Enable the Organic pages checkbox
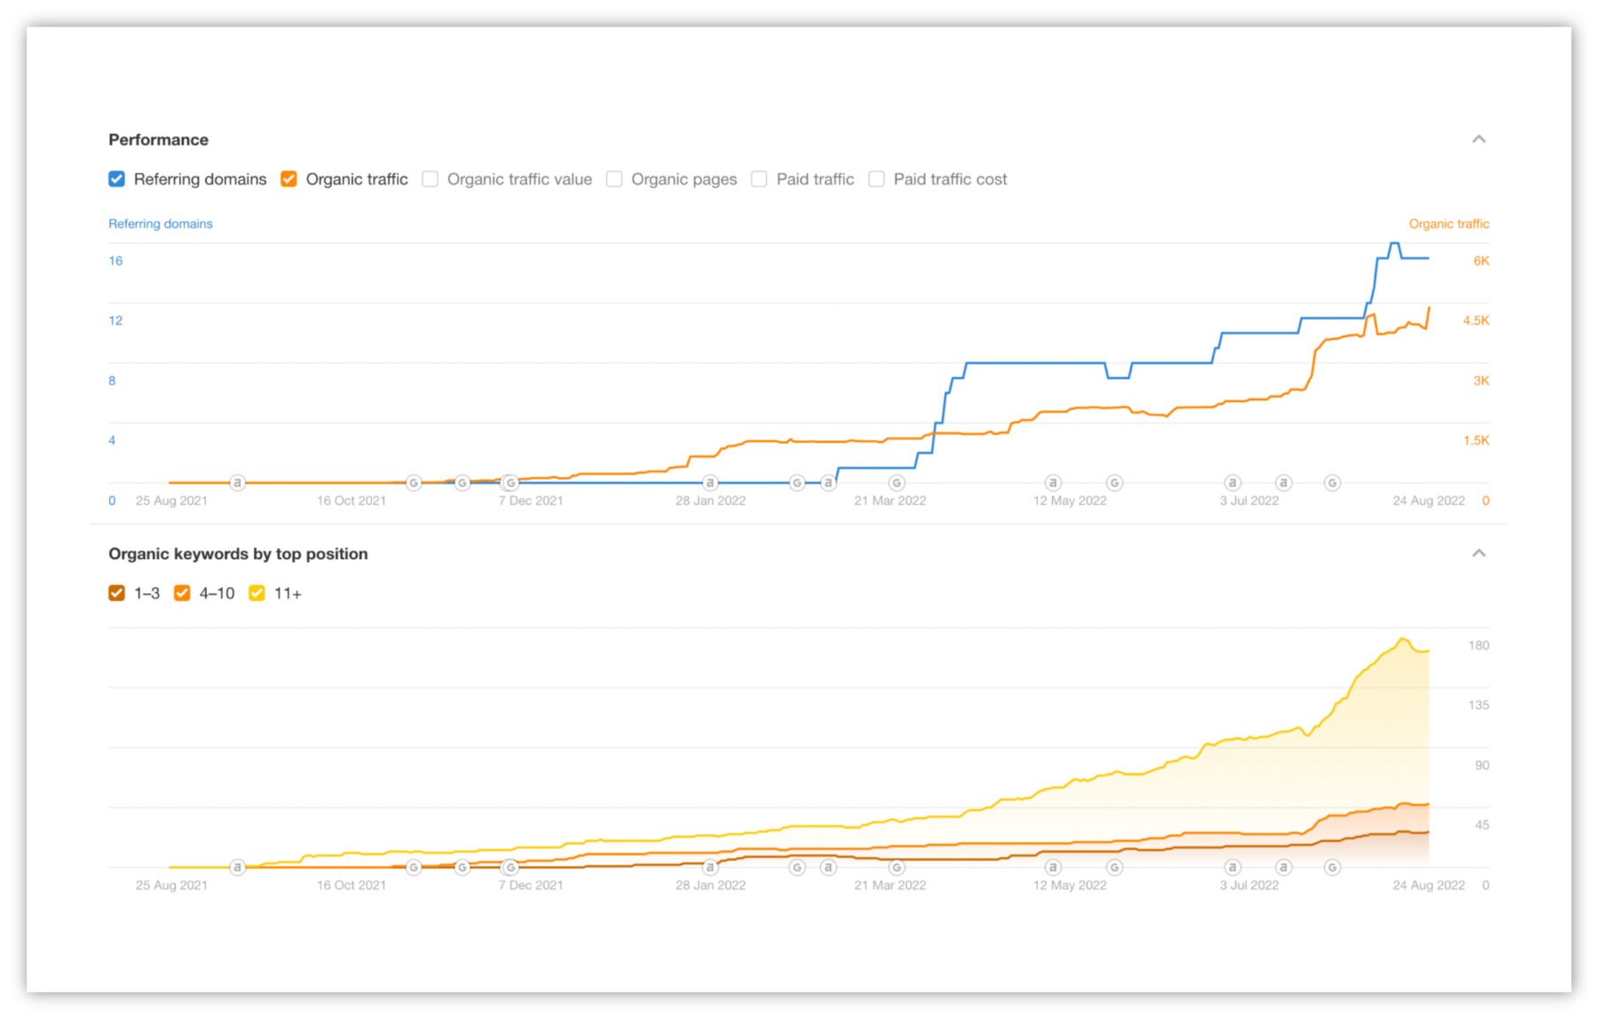 (x=614, y=178)
